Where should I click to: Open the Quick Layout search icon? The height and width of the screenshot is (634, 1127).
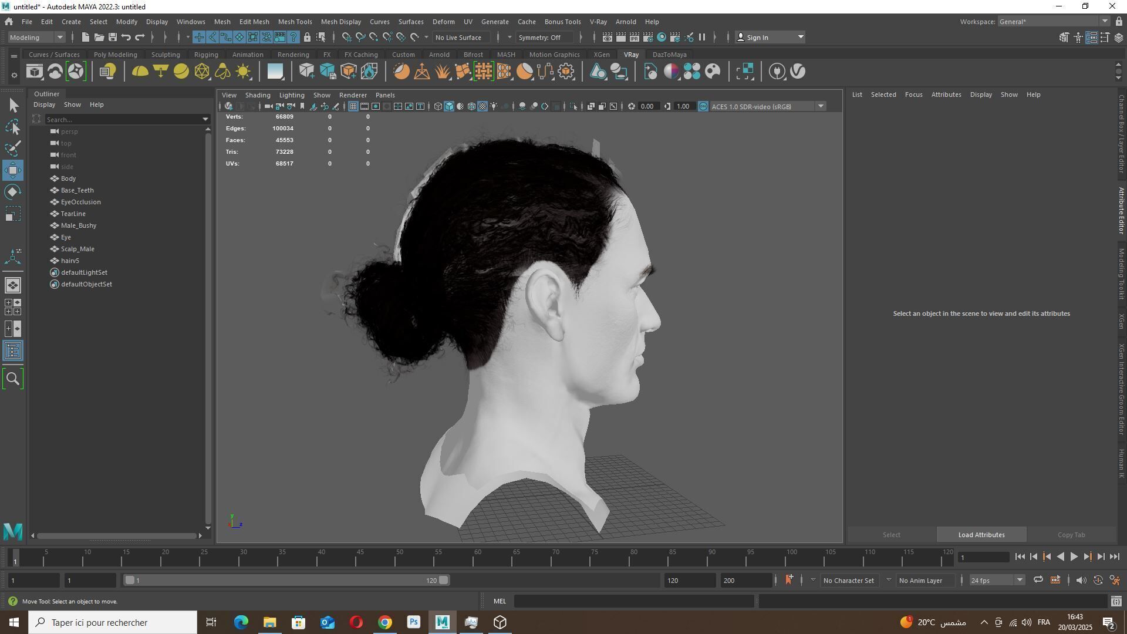pos(13,379)
